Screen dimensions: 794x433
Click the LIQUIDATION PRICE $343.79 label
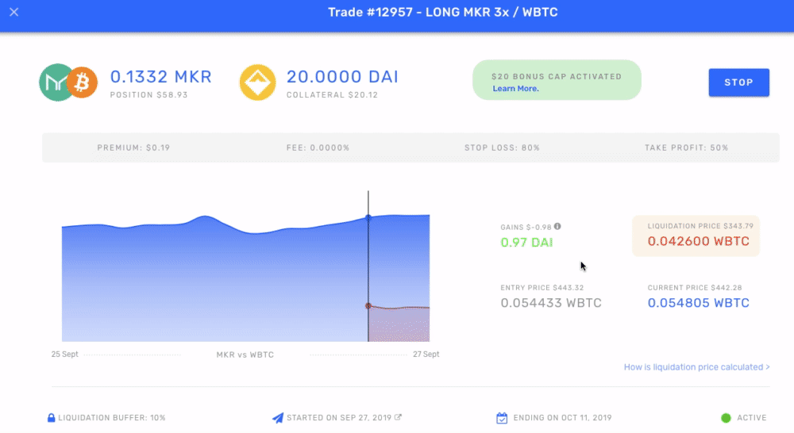(700, 226)
